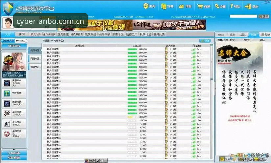Collapse right panel with splitter arrow
The width and height of the screenshot is (271, 163).
coord(215,89)
